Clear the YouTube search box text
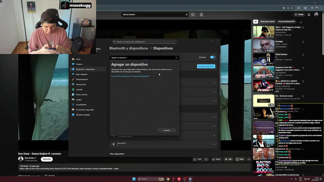The width and height of the screenshot is (324, 182). coord(187,14)
